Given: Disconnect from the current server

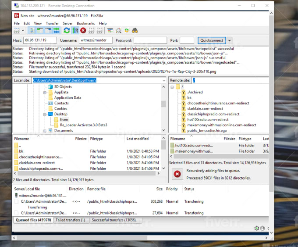Looking at the screenshot, I should pyautogui.click(x=92, y=30).
